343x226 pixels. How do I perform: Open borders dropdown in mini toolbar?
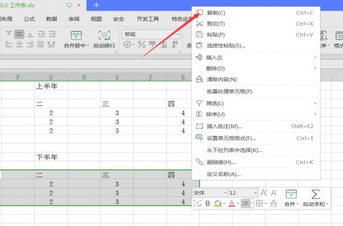[x=266, y=204]
